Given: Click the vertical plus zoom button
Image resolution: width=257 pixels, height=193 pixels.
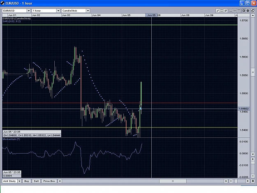Looking at the screenshot, I should (253, 159).
